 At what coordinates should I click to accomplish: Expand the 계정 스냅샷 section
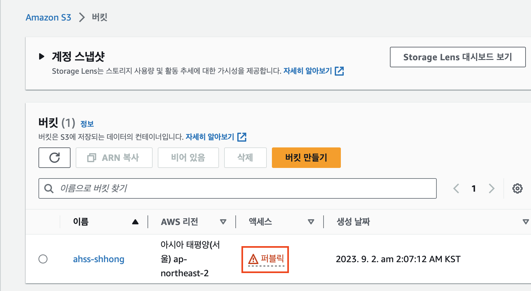click(41, 57)
